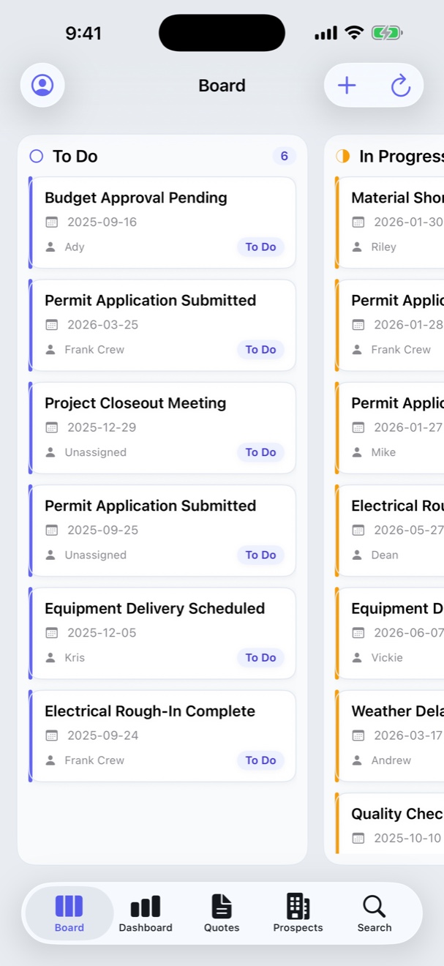Viewport: 444px width, 966px height.
Task: Click the person icon beside Ady
Action: (x=50, y=247)
